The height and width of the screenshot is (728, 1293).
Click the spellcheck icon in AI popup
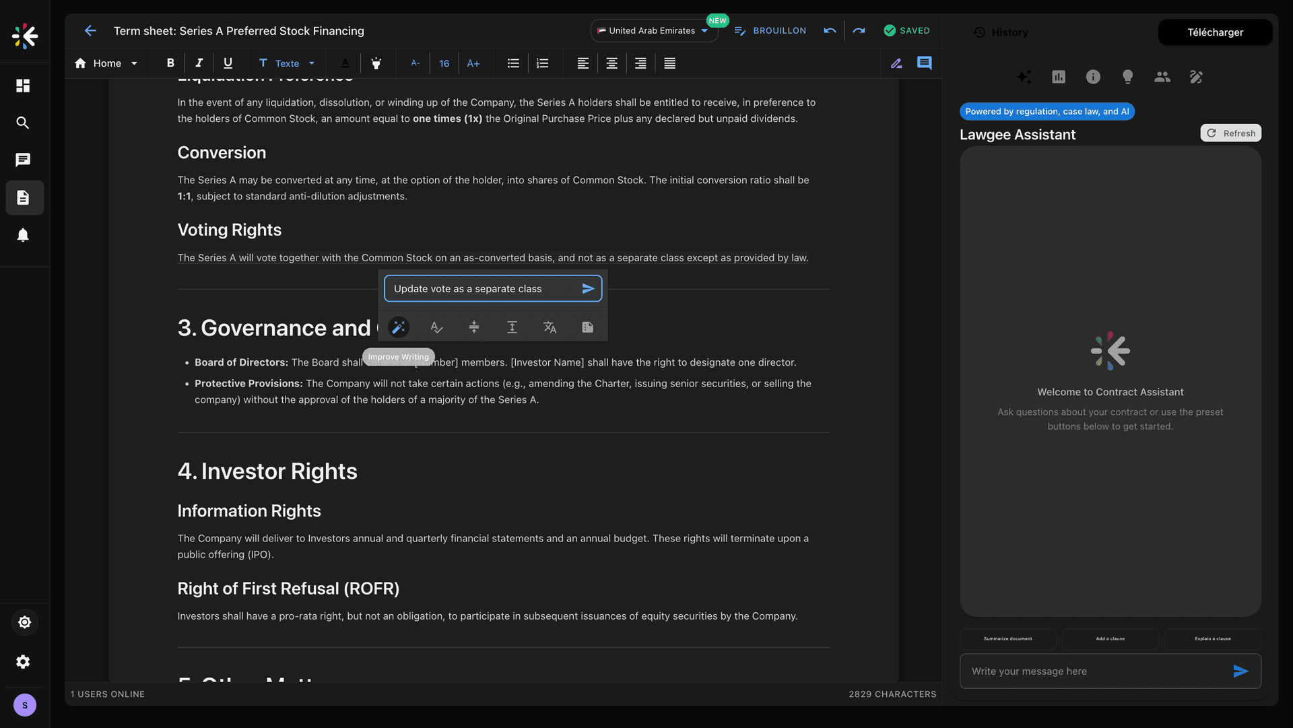point(436,327)
